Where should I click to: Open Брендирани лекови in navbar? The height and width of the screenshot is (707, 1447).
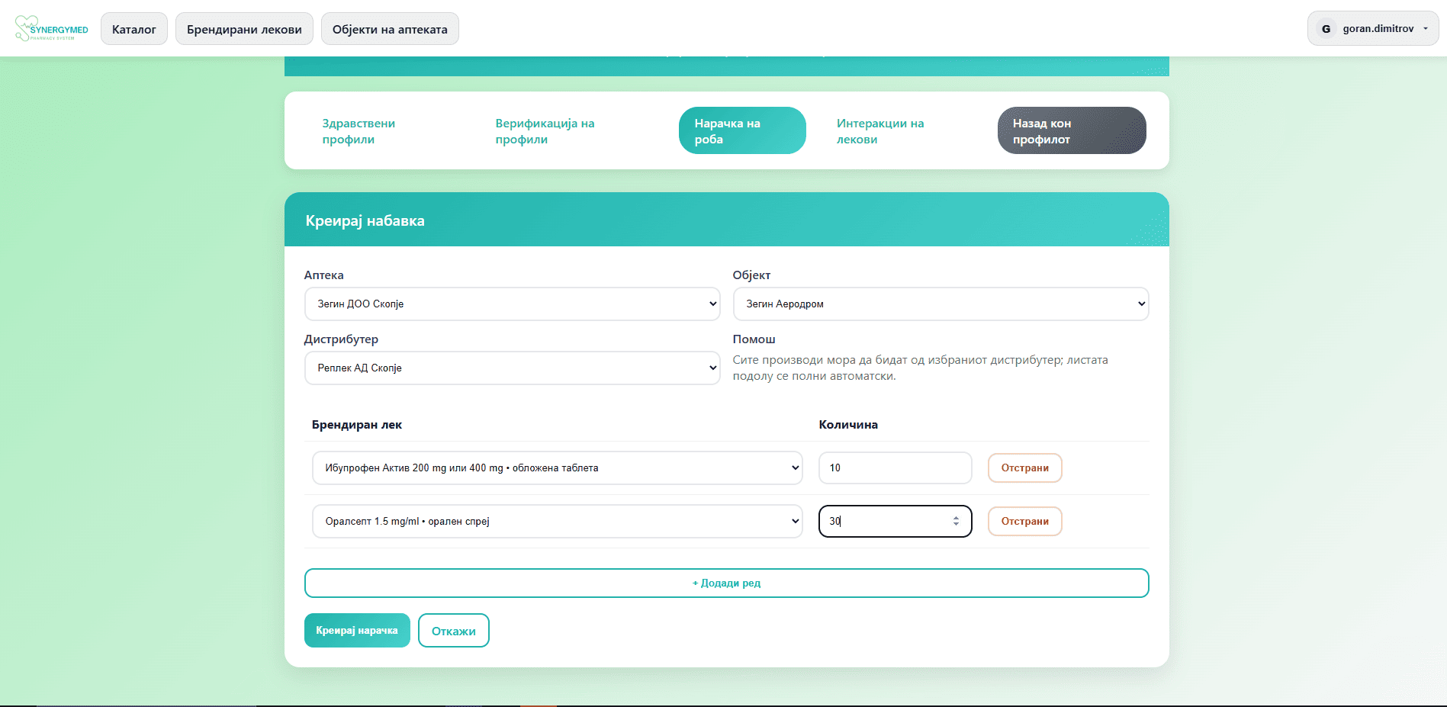coord(244,29)
